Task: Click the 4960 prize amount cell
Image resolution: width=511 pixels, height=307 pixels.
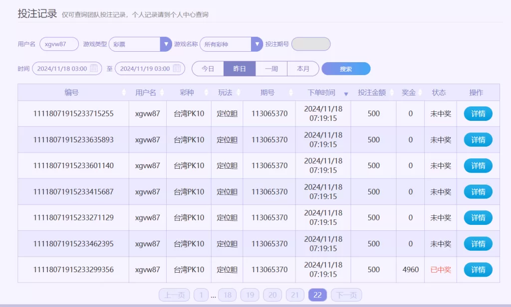Action: pyautogui.click(x=410, y=270)
